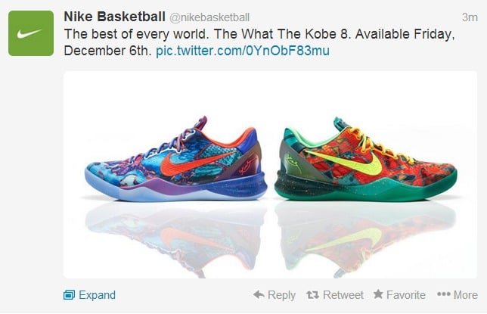Open the Nike Basketball profile name
The width and height of the screenshot is (487, 314).
114,17
